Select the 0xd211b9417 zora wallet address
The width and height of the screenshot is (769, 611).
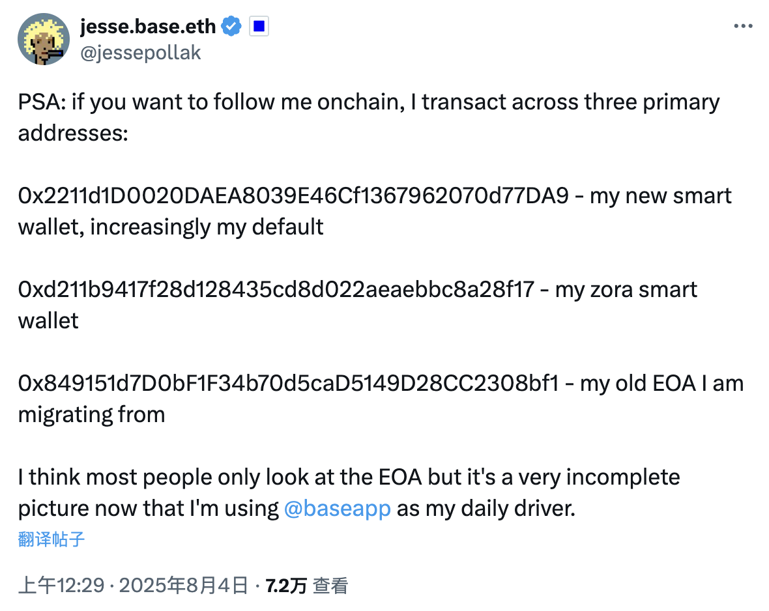click(276, 289)
